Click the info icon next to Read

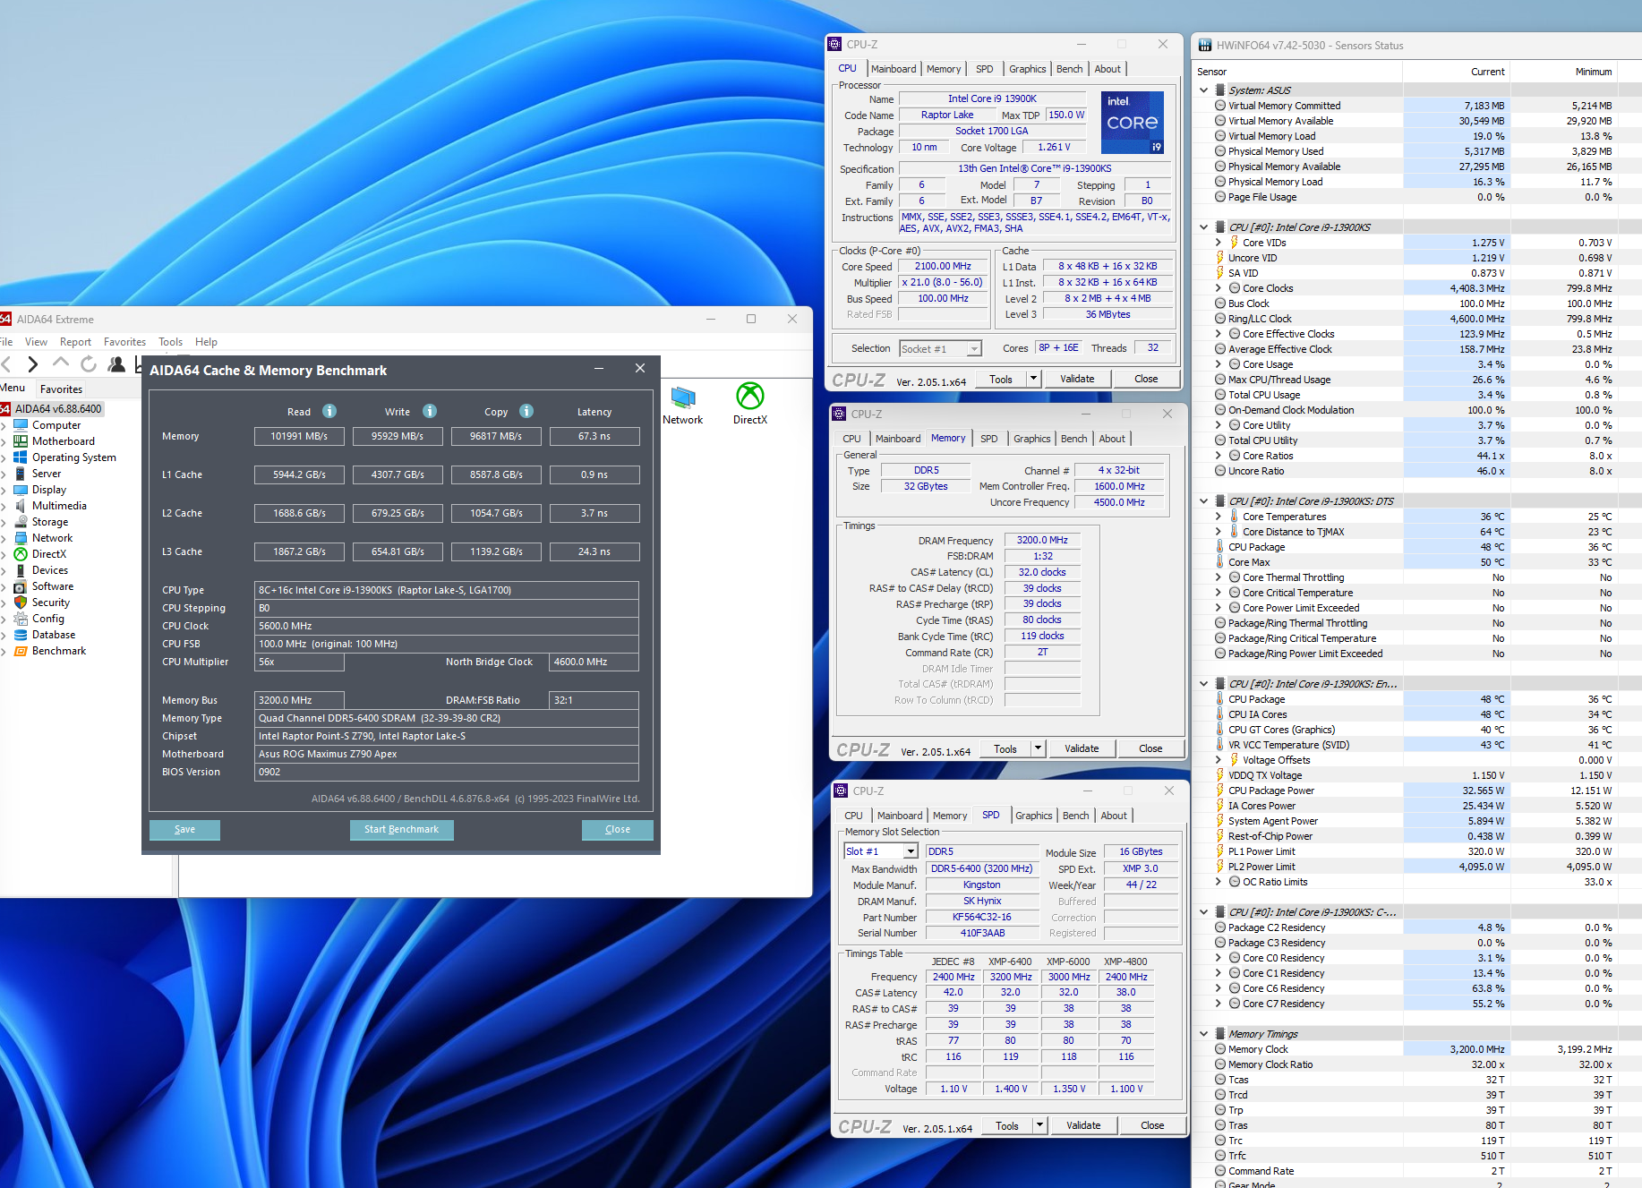(x=329, y=411)
